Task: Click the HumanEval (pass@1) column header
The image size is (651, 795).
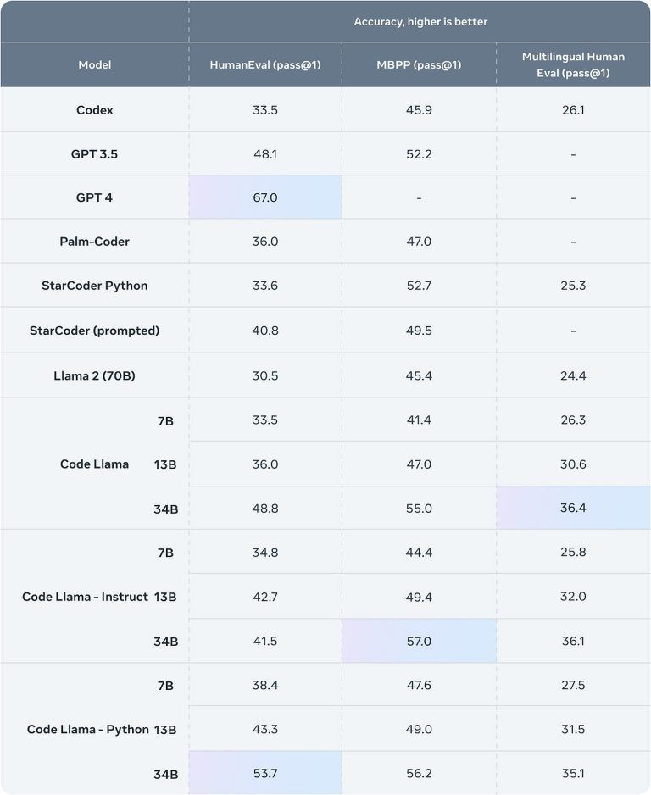Action: pyautogui.click(x=265, y=65)
